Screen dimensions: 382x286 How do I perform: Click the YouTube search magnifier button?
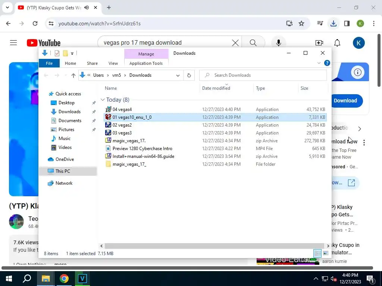point(253,43)
